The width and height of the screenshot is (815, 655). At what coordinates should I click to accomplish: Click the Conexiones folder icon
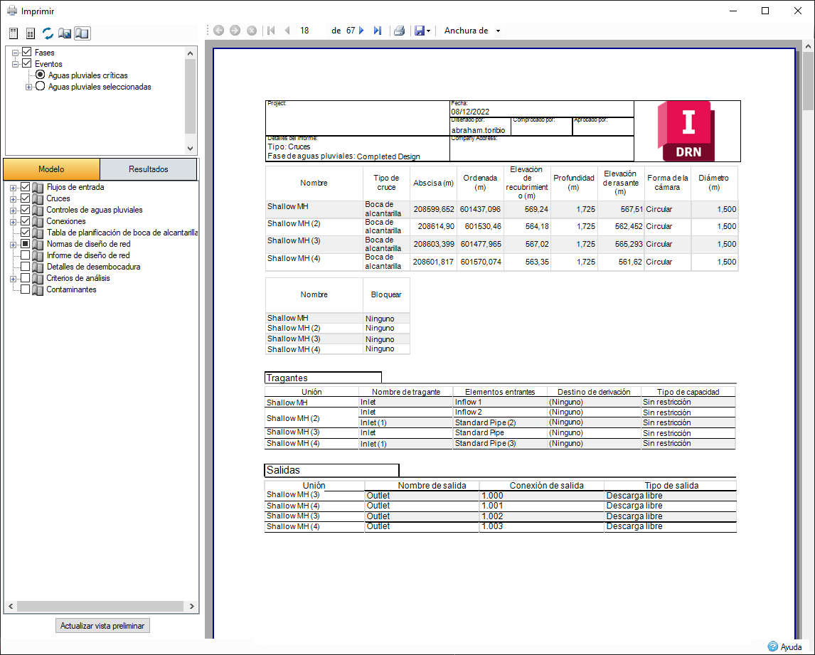pyautogui.click(x=38, y=221)
